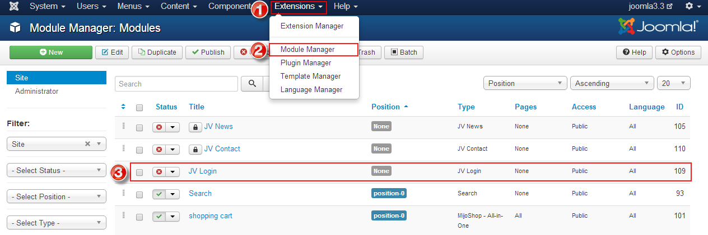Toggle JV Login unpublished status icon

tap(159, 171)
